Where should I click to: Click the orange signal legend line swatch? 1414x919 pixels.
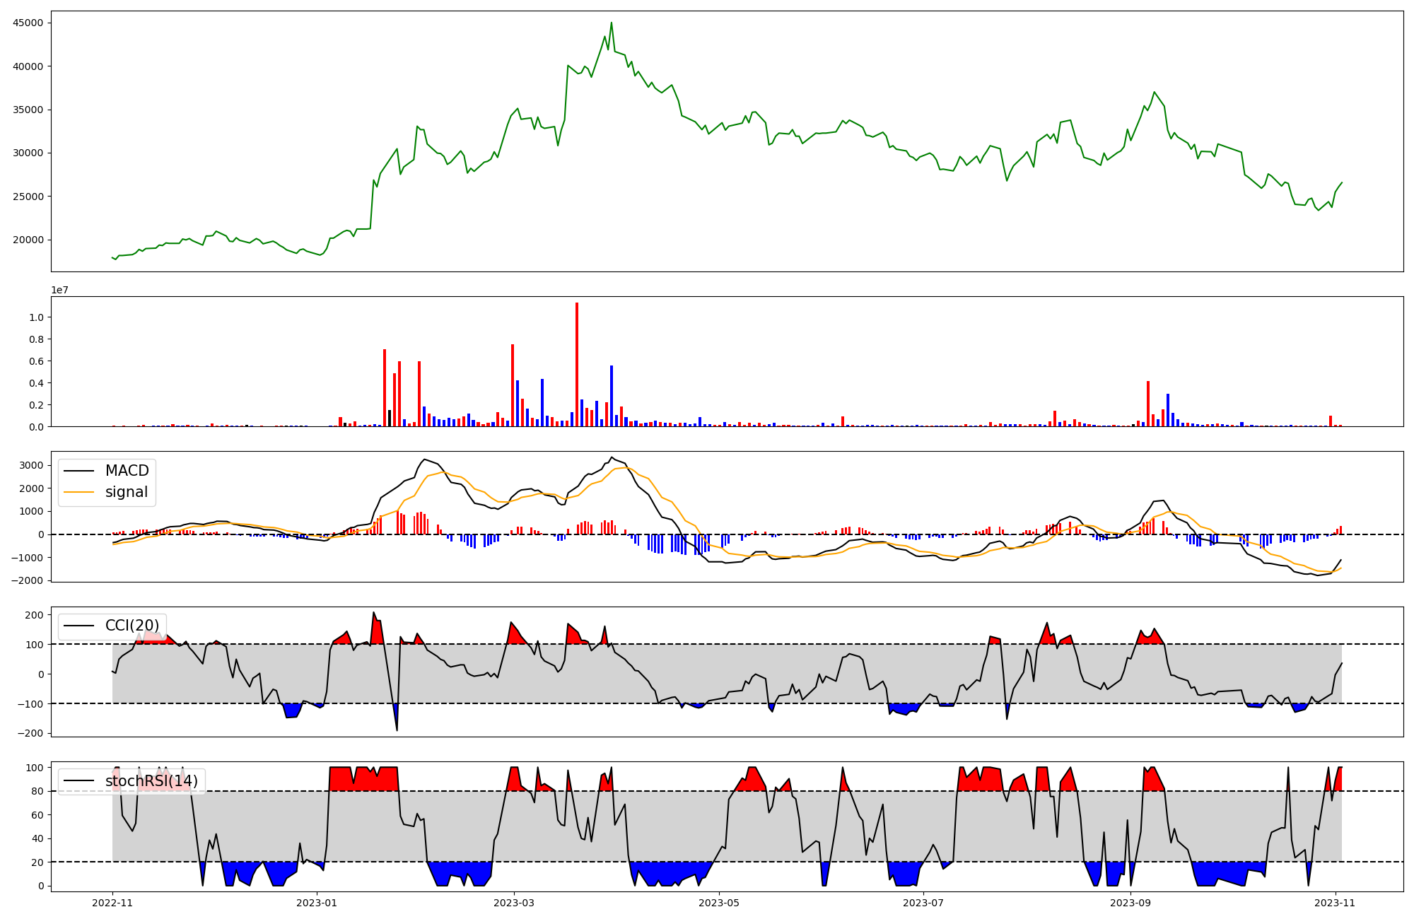coord(78,492)
